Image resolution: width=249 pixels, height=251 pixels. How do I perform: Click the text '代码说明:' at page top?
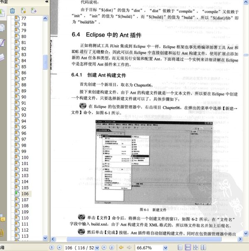pyautogui.click(x=90, y=2)
